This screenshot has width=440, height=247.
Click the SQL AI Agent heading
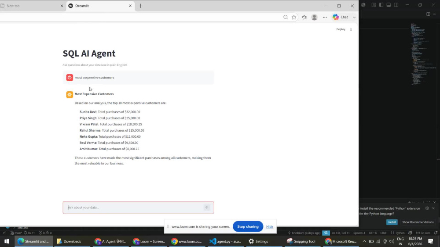pyautogui.click(x=89, y=54)
